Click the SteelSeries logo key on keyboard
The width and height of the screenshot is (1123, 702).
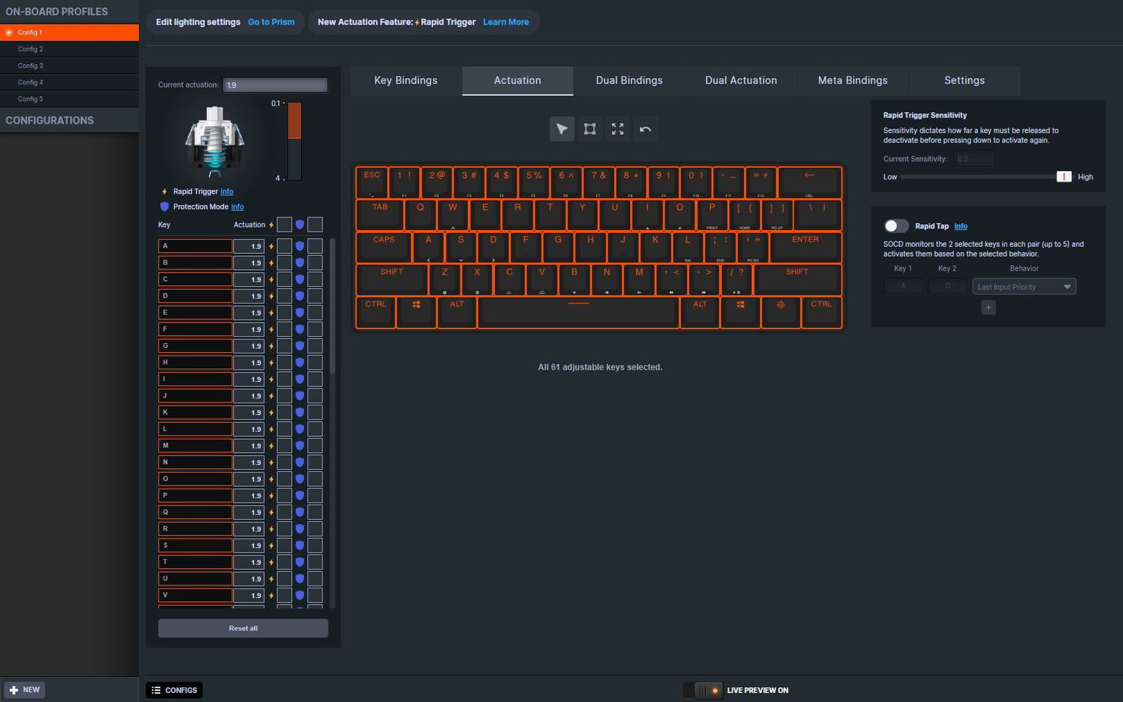(x=780, y=311)
